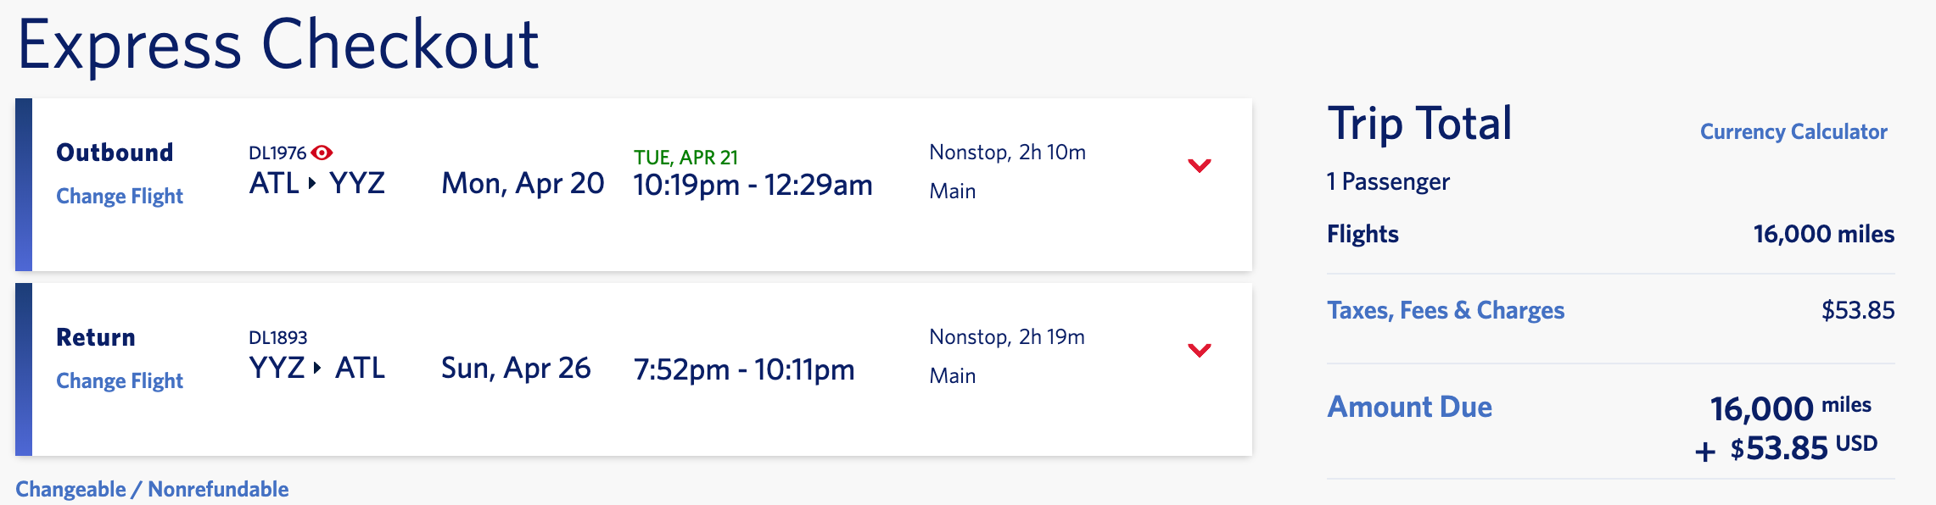
Task: Select the Sun, Apr 26 return date
Action: pyautogui.click(x=516, y=368)
